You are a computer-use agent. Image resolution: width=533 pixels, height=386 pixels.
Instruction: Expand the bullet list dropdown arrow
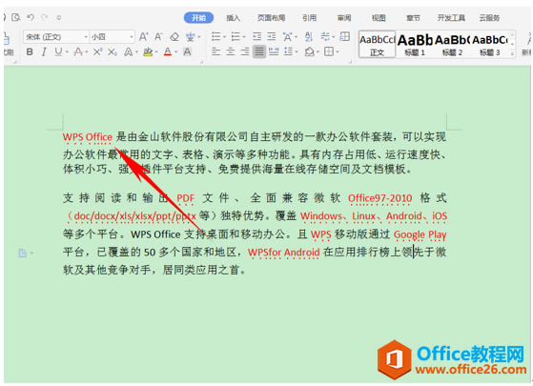(x=224, y=37)
